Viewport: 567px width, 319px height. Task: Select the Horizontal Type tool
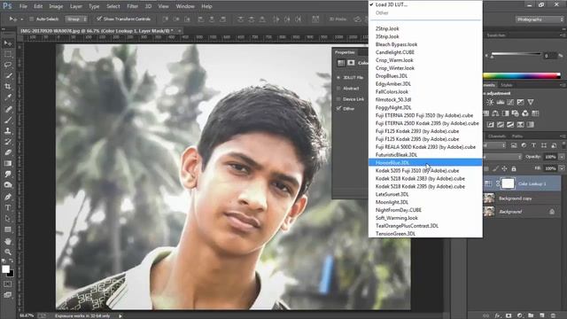[8, 207]
